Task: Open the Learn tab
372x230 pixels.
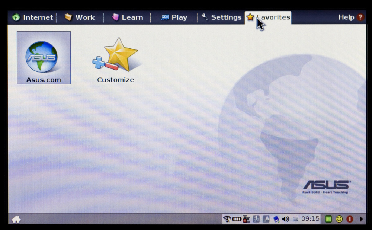Action: pyautogui.click(x=128, y=17)
